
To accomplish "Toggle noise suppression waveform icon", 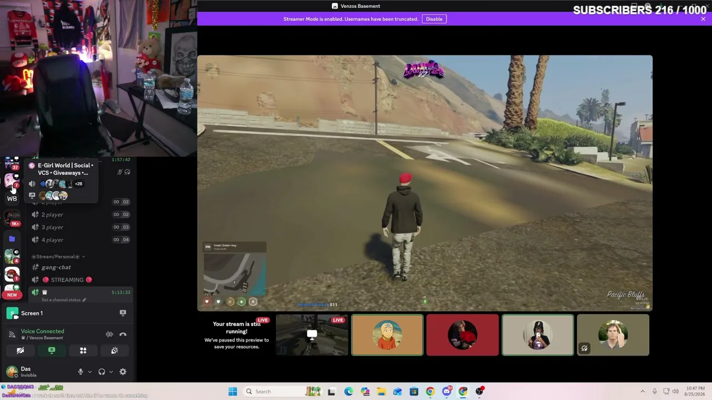I will pyautogui.click(x=110, y=334).
